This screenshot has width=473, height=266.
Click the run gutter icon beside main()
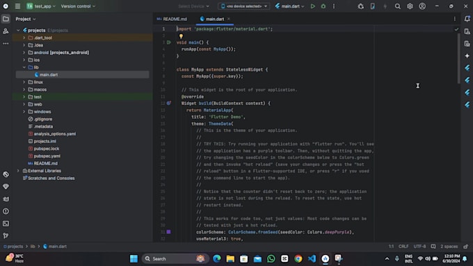coord(169,42)
